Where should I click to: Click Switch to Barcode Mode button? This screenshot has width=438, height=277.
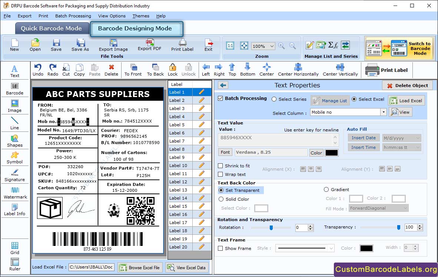(399, 48)
